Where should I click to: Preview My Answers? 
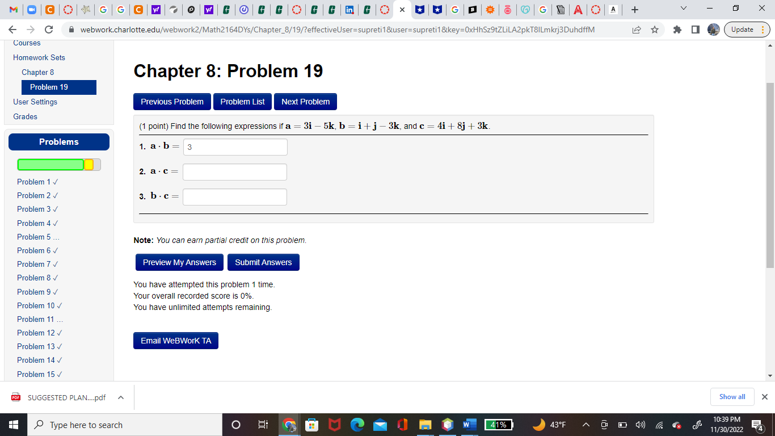click(179, 262)
